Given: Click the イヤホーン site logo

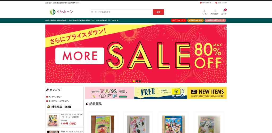Looking at the screenshot, I should coord(61,12).
